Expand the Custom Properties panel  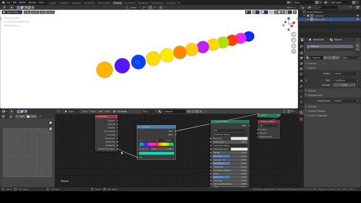(317, 116)
